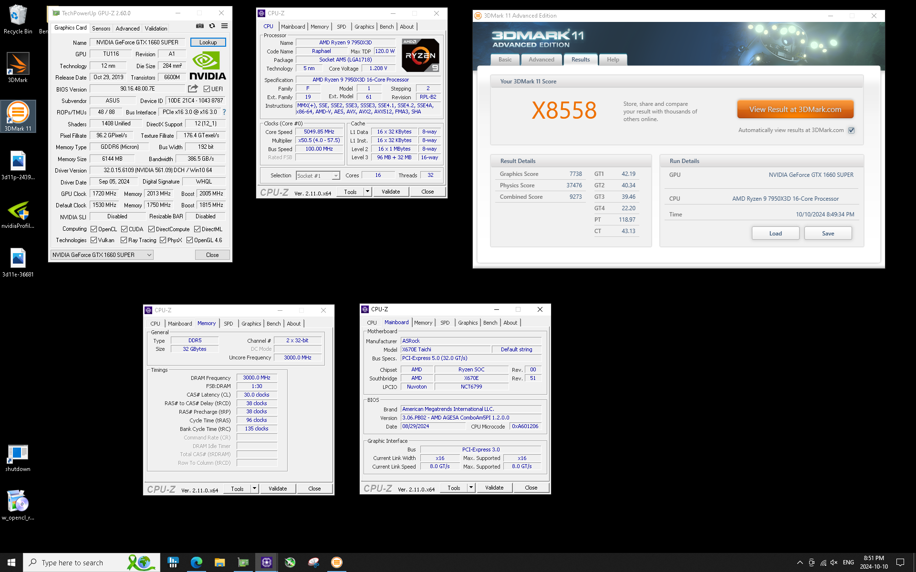The width and height of the screenshot is (916, 572).
Task: Click the network icon in the system tray
Action: [823, 562]
